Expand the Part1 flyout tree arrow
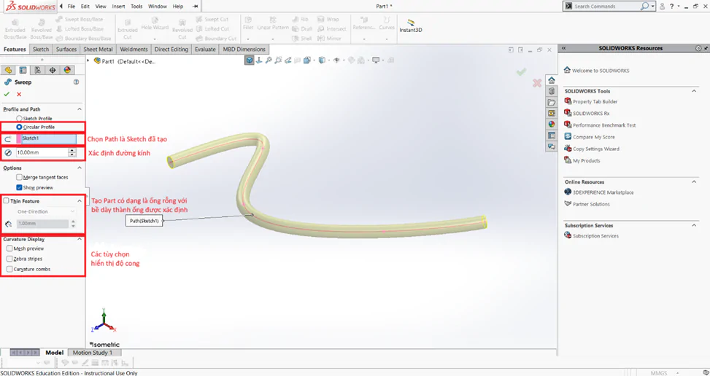This screenshot has width=710, height=376. [x=88, y=60]
